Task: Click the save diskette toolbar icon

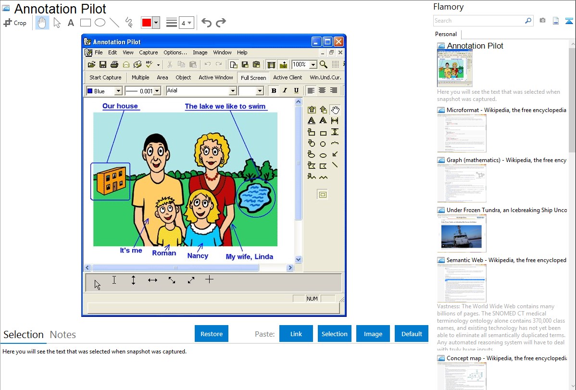Action: 103,65
